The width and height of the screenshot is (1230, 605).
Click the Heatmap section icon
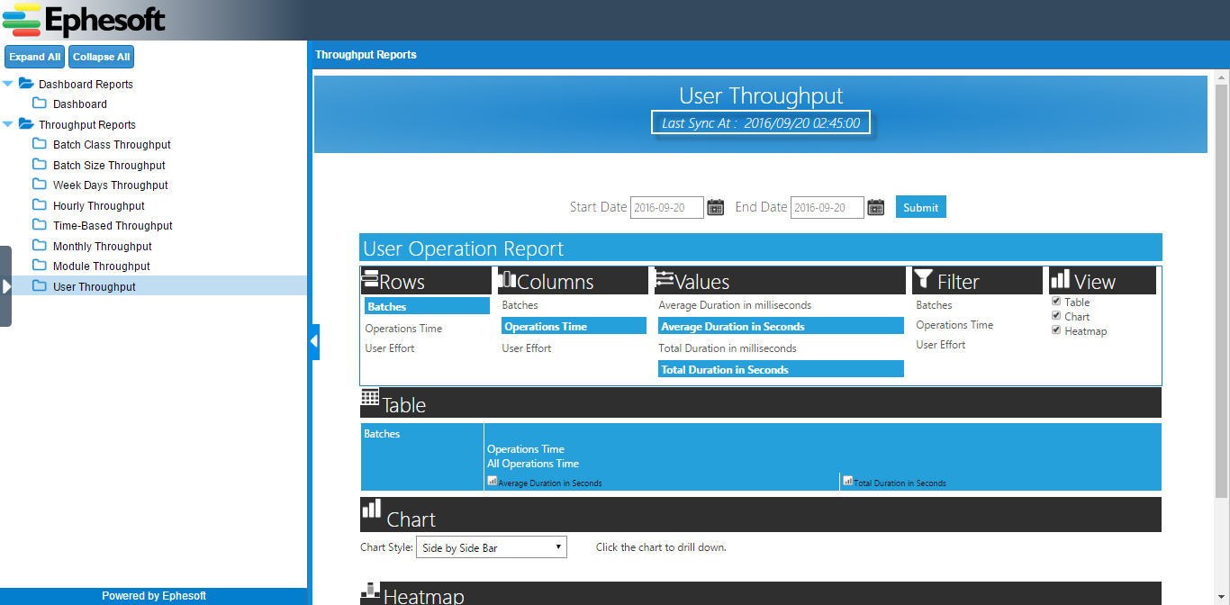[x=370, y=591]
